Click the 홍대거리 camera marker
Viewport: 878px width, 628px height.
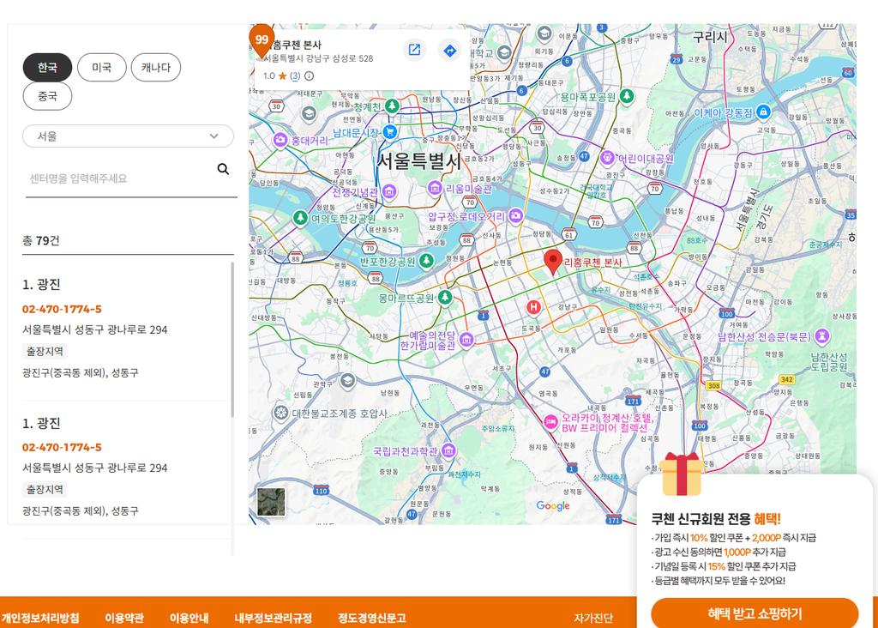[280, 140]
